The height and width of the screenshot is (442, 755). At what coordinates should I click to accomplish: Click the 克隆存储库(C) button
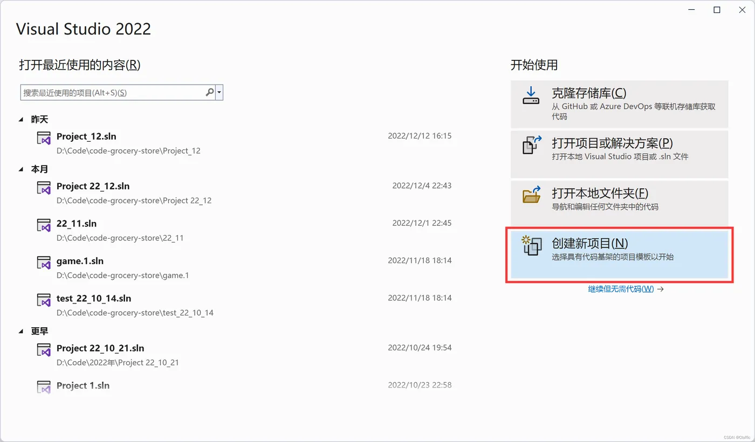[x=619, y=104]
